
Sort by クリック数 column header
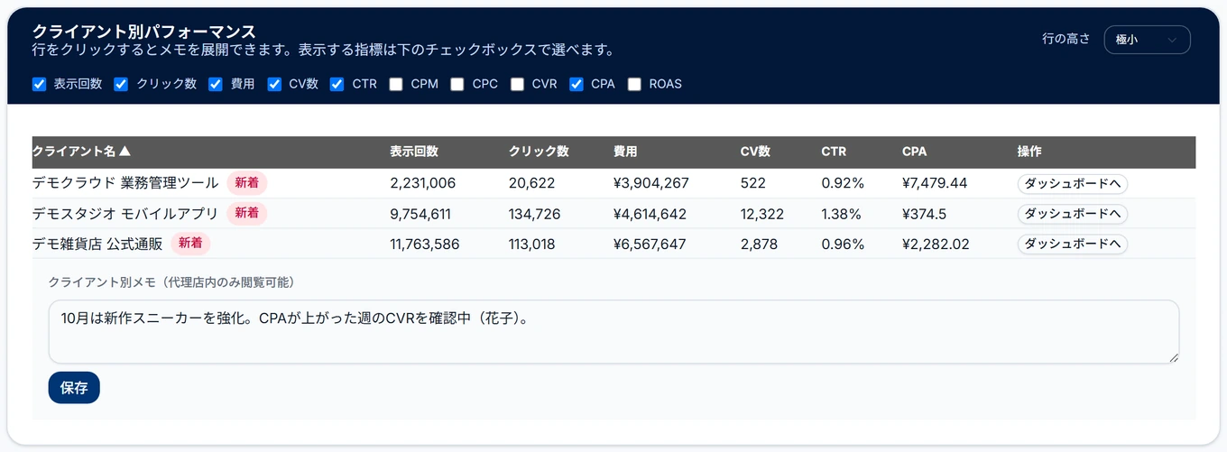click(x=539, y=152)
